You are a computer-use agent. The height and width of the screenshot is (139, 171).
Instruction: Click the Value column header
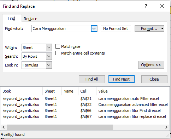133,91
